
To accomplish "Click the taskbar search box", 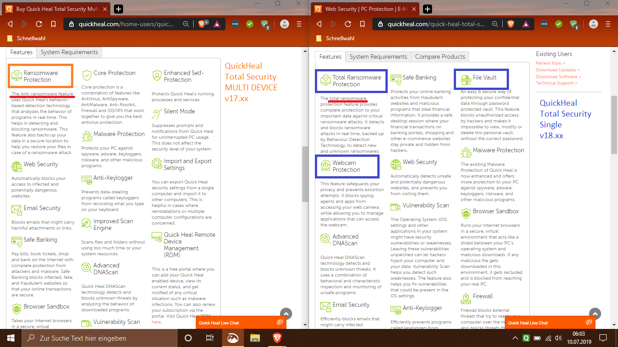I will pyautogui.click(x=100, y=338).
